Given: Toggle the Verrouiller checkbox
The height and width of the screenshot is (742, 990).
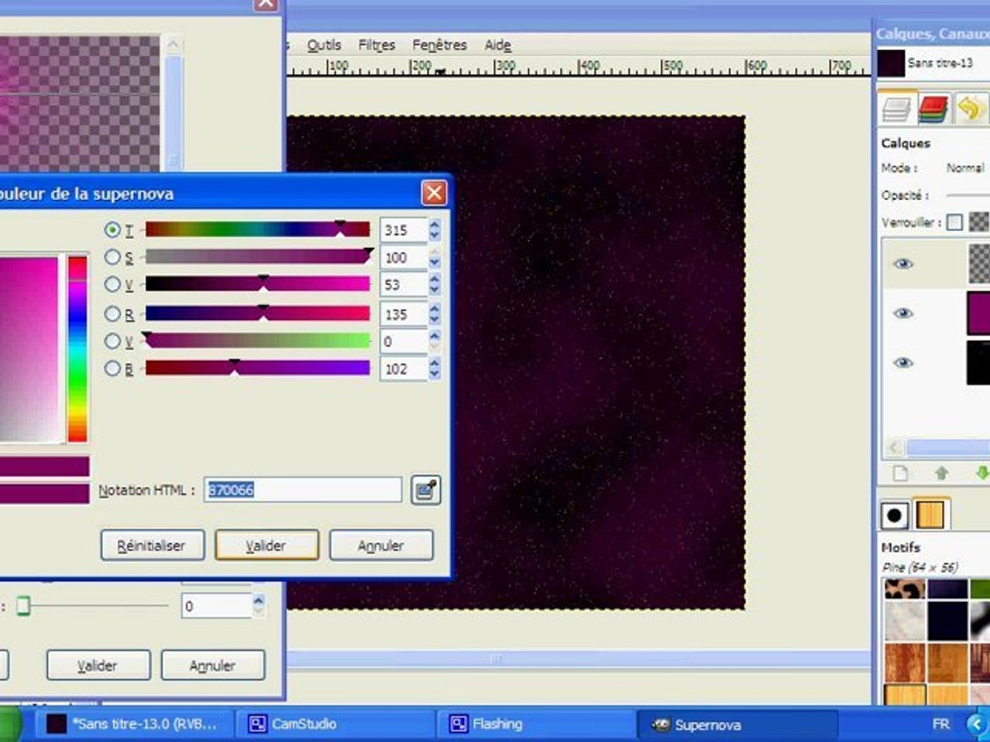Looking at the screenshot, I should tap(954, 222).
